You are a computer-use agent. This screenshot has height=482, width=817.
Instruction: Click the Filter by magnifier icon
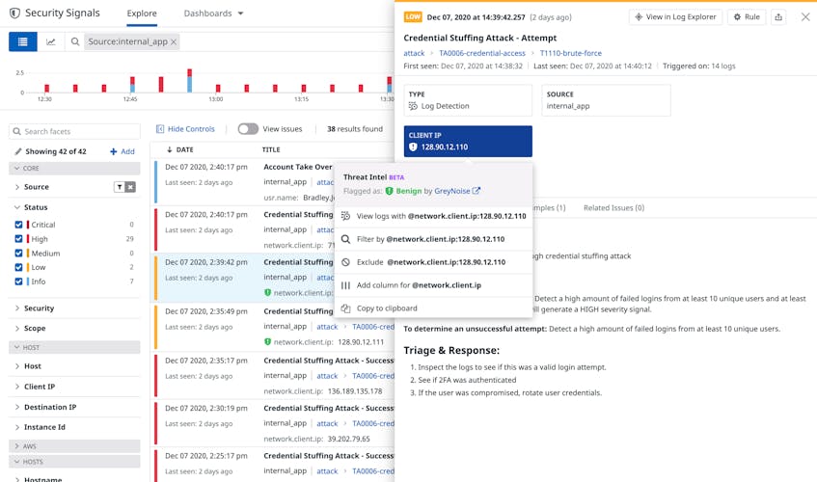(345, 239)
